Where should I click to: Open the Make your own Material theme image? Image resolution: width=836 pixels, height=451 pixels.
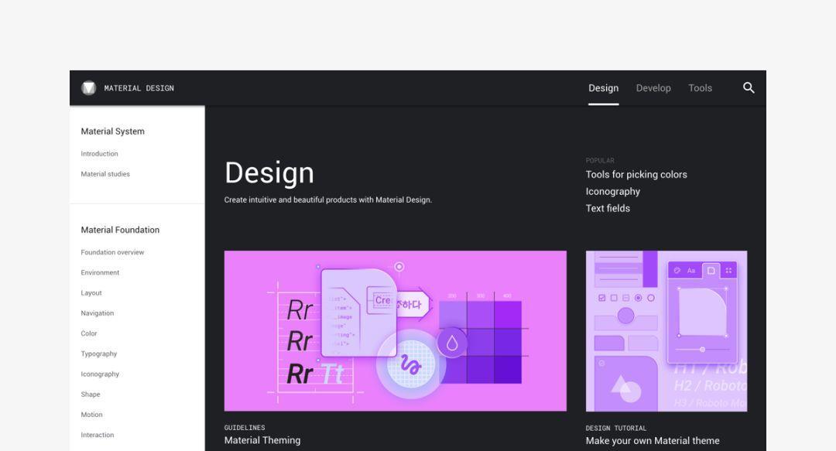click(x=666, y=331)
